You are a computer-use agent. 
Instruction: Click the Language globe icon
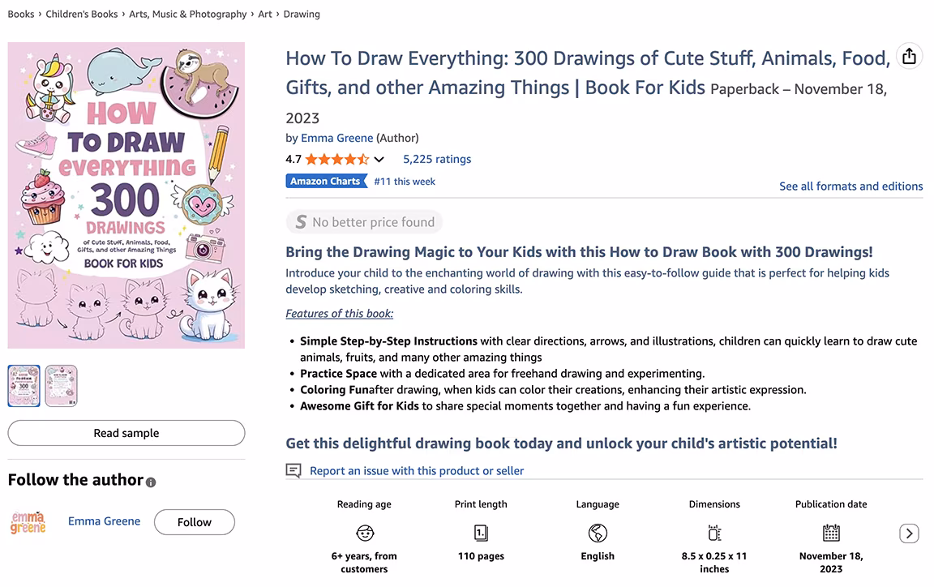(598, 533)
